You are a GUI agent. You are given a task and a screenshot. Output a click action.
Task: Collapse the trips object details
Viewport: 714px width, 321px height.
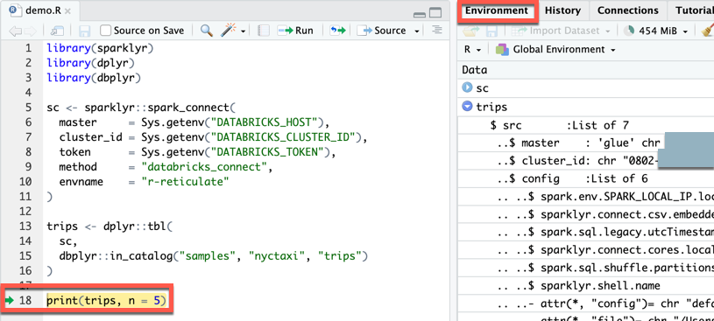(x=467, y=107)
